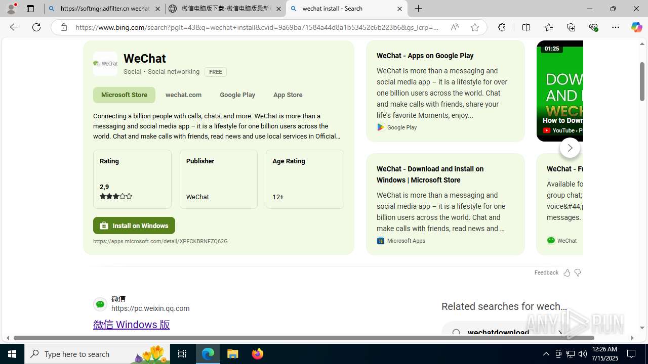The width and height of the screenshot is (648, 364).
Task: Play the YouTube How to Download video
Action: (560, 91)
